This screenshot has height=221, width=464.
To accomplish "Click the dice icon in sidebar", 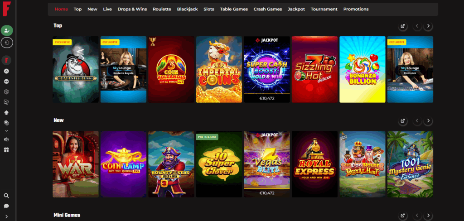I will (6, 92).
